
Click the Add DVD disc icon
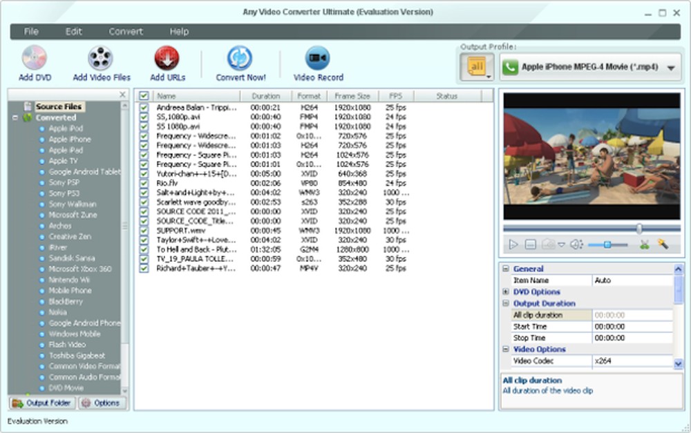pos(35,58)
